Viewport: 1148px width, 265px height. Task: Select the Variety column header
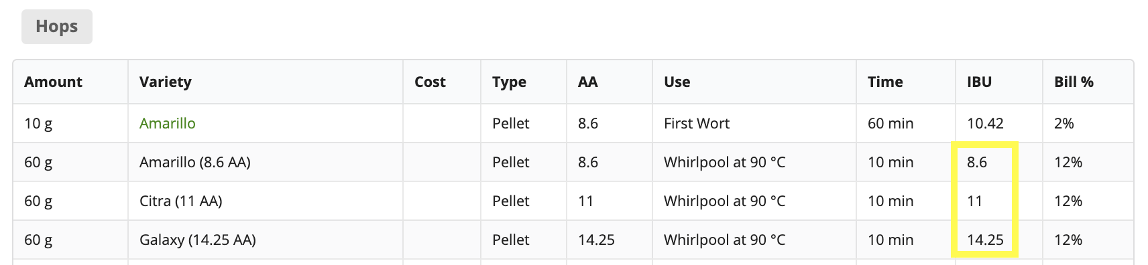(x=166, y=82)
